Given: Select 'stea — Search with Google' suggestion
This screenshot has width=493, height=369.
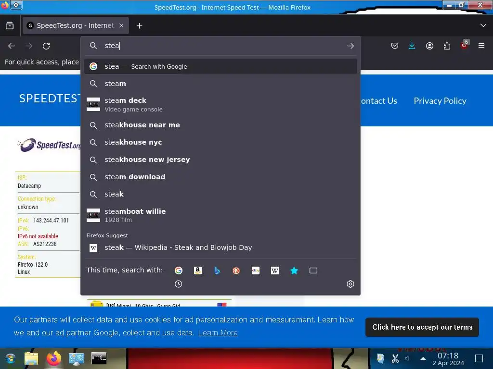Looking at the screenshot, I should pyautogui.click(x=221, y=66).
